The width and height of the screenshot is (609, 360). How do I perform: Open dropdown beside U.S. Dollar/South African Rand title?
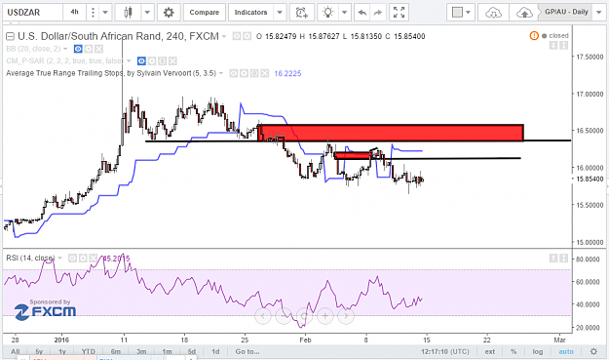224,36
